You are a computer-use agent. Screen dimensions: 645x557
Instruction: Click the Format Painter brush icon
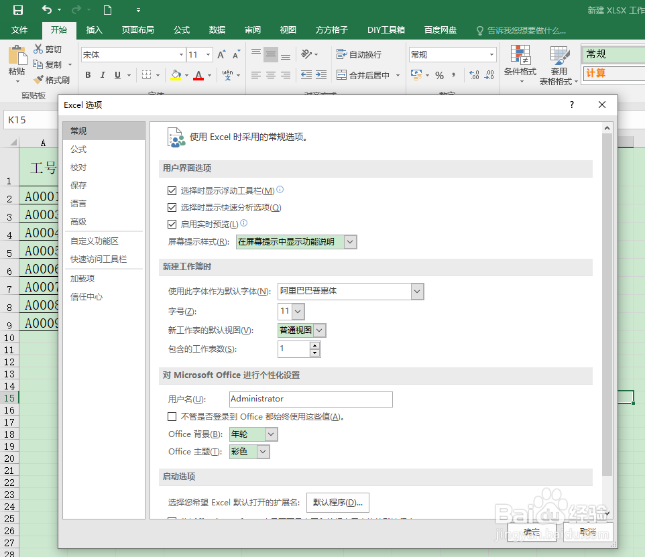point(39,80)
